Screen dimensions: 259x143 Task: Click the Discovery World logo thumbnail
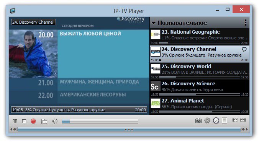click(x=156, y=69)
